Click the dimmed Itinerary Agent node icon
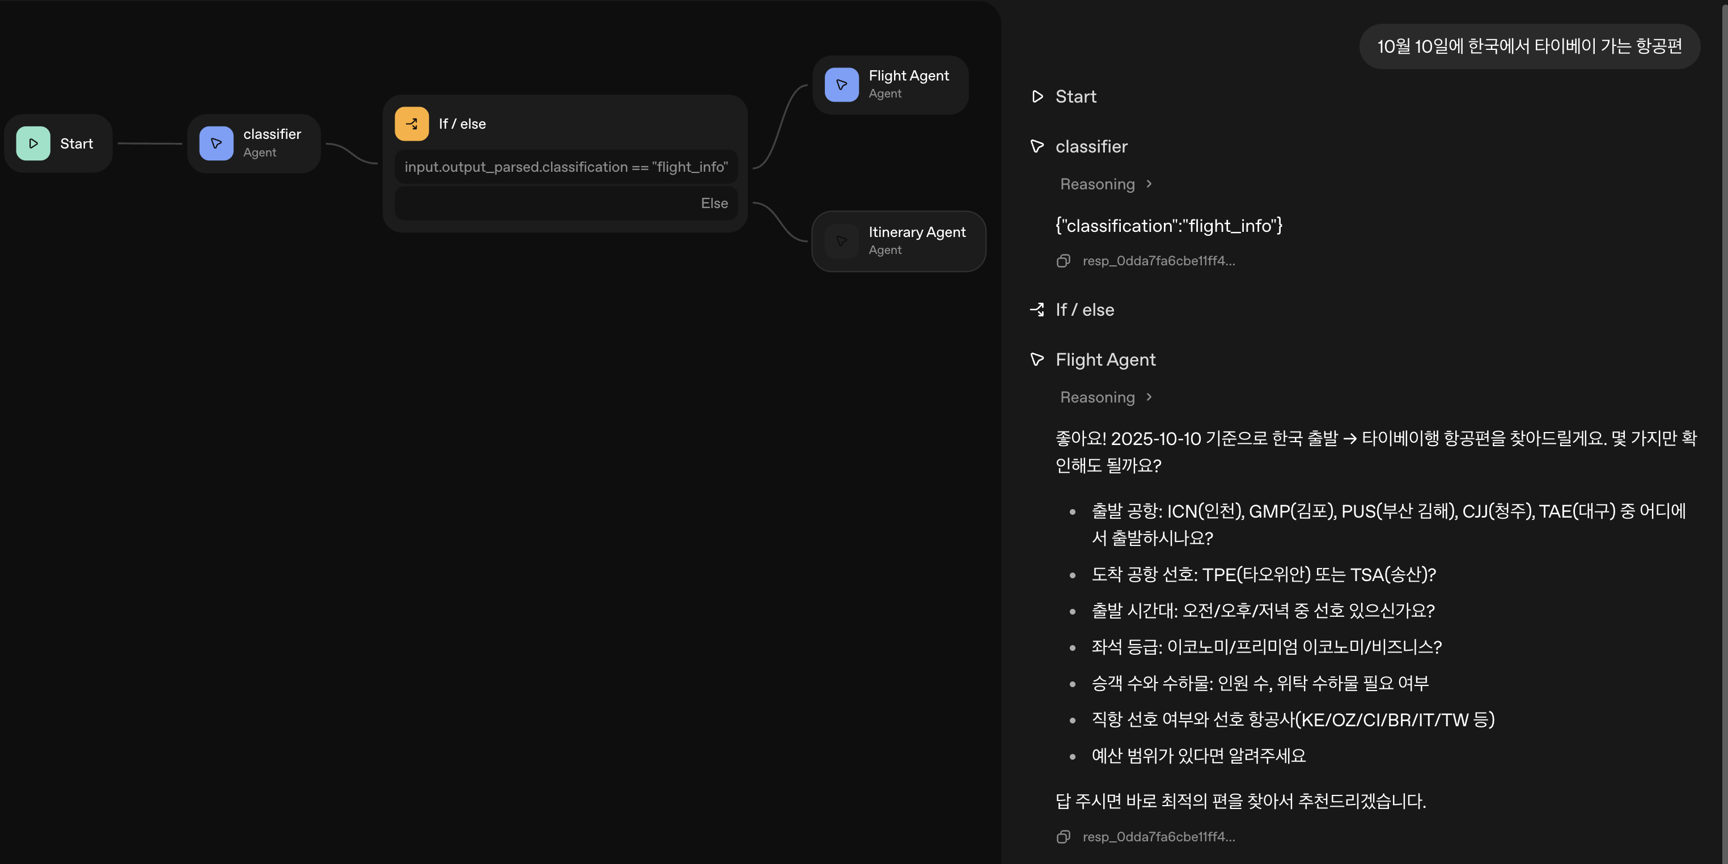This screenshot has width=1728, height=864. point(841,242)
